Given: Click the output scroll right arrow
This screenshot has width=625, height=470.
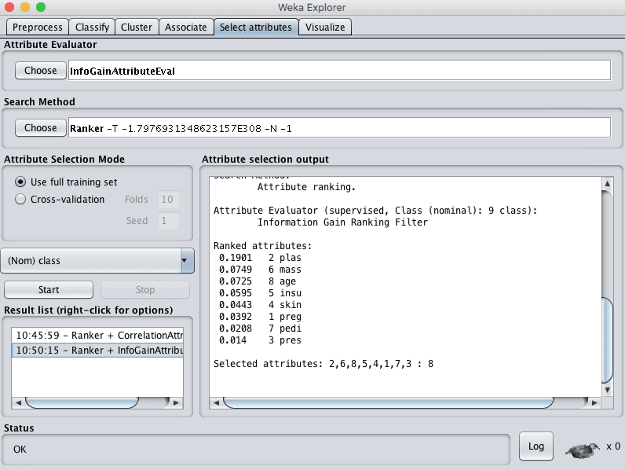Looking at the screenshot, I should (x=594, y=402).
